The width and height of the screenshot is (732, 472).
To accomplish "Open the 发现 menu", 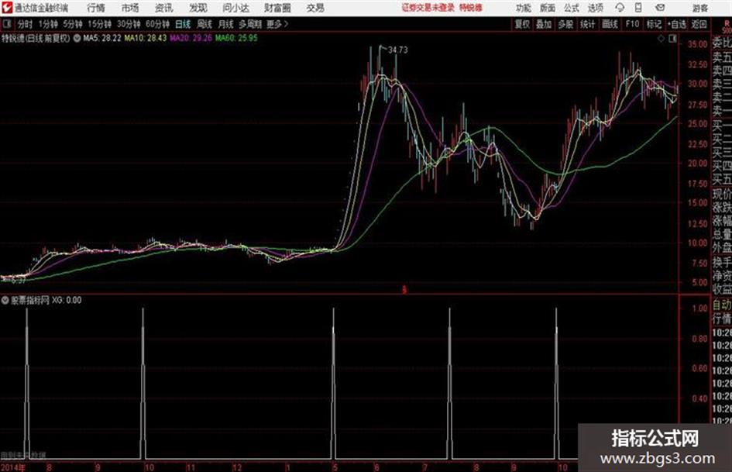I will tap(198, 8).
